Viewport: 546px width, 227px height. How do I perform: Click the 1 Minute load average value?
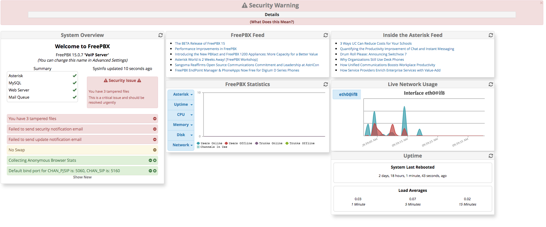click(x=358, y=199)
